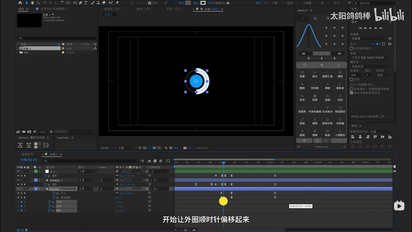Click the stroke color swatch in toolbar
Viewport: 412px width, 232px height.
pyautogui.click(x=203, y=3)
